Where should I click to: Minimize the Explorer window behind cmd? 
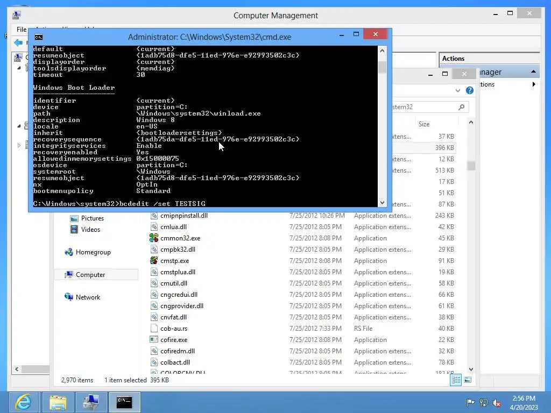click(430, 74)
